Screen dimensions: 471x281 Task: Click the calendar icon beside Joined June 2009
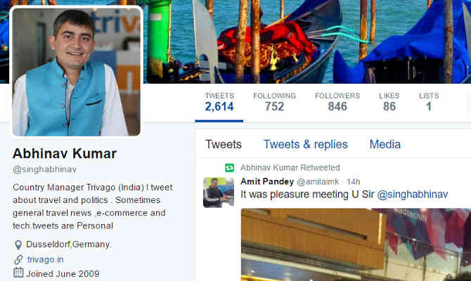[18, 273]
